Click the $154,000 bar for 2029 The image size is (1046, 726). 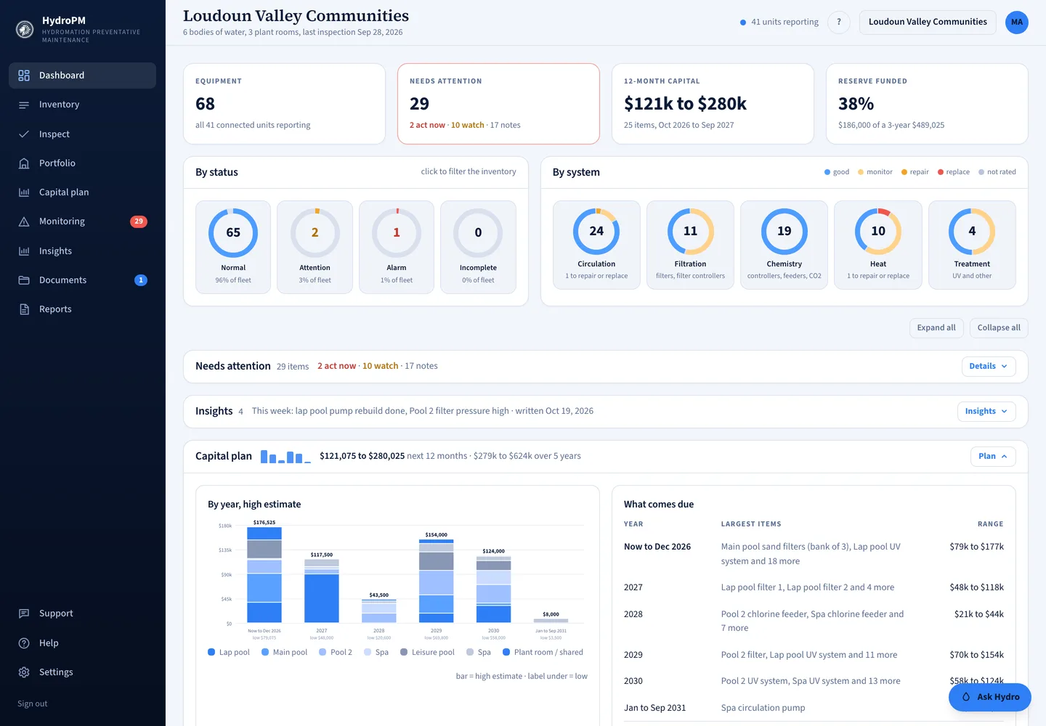(x=436, y=581)
